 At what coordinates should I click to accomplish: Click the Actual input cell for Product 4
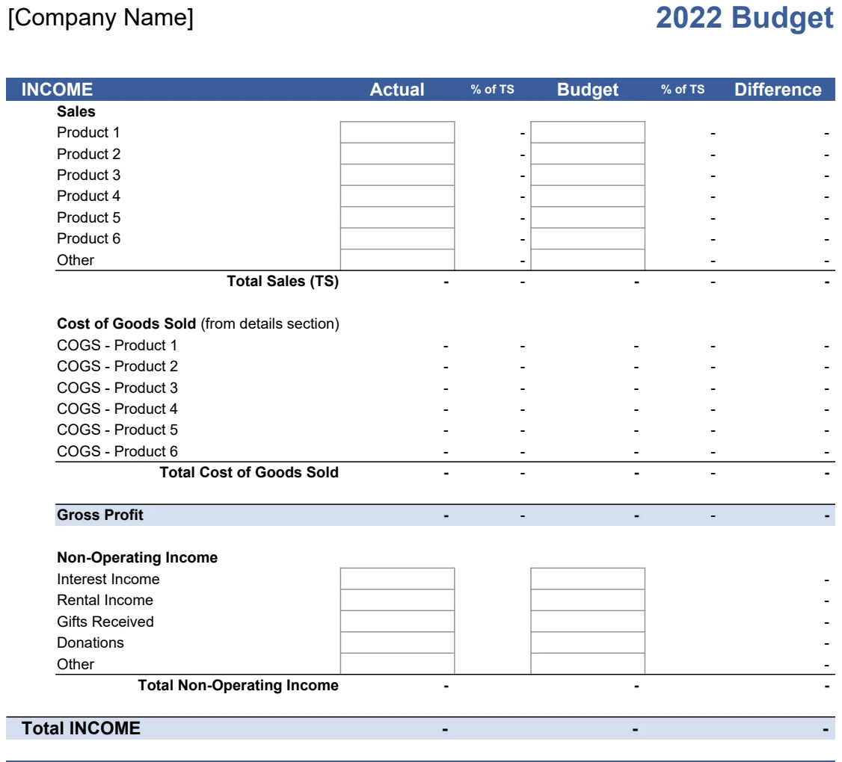click(397, 196)
